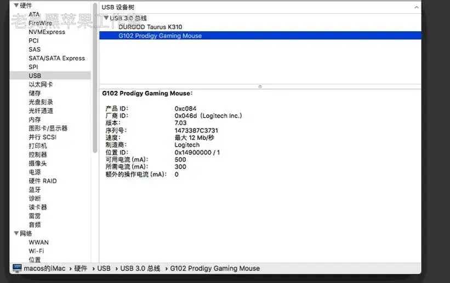This screenshot has height=283, width=450.
Task: Select 位置 under 网络
Action: coord(35,260)
